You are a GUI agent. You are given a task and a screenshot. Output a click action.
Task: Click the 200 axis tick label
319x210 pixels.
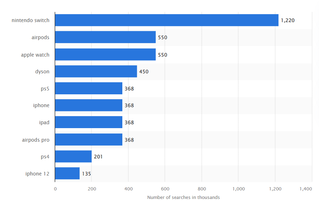(x=92, y=189)
